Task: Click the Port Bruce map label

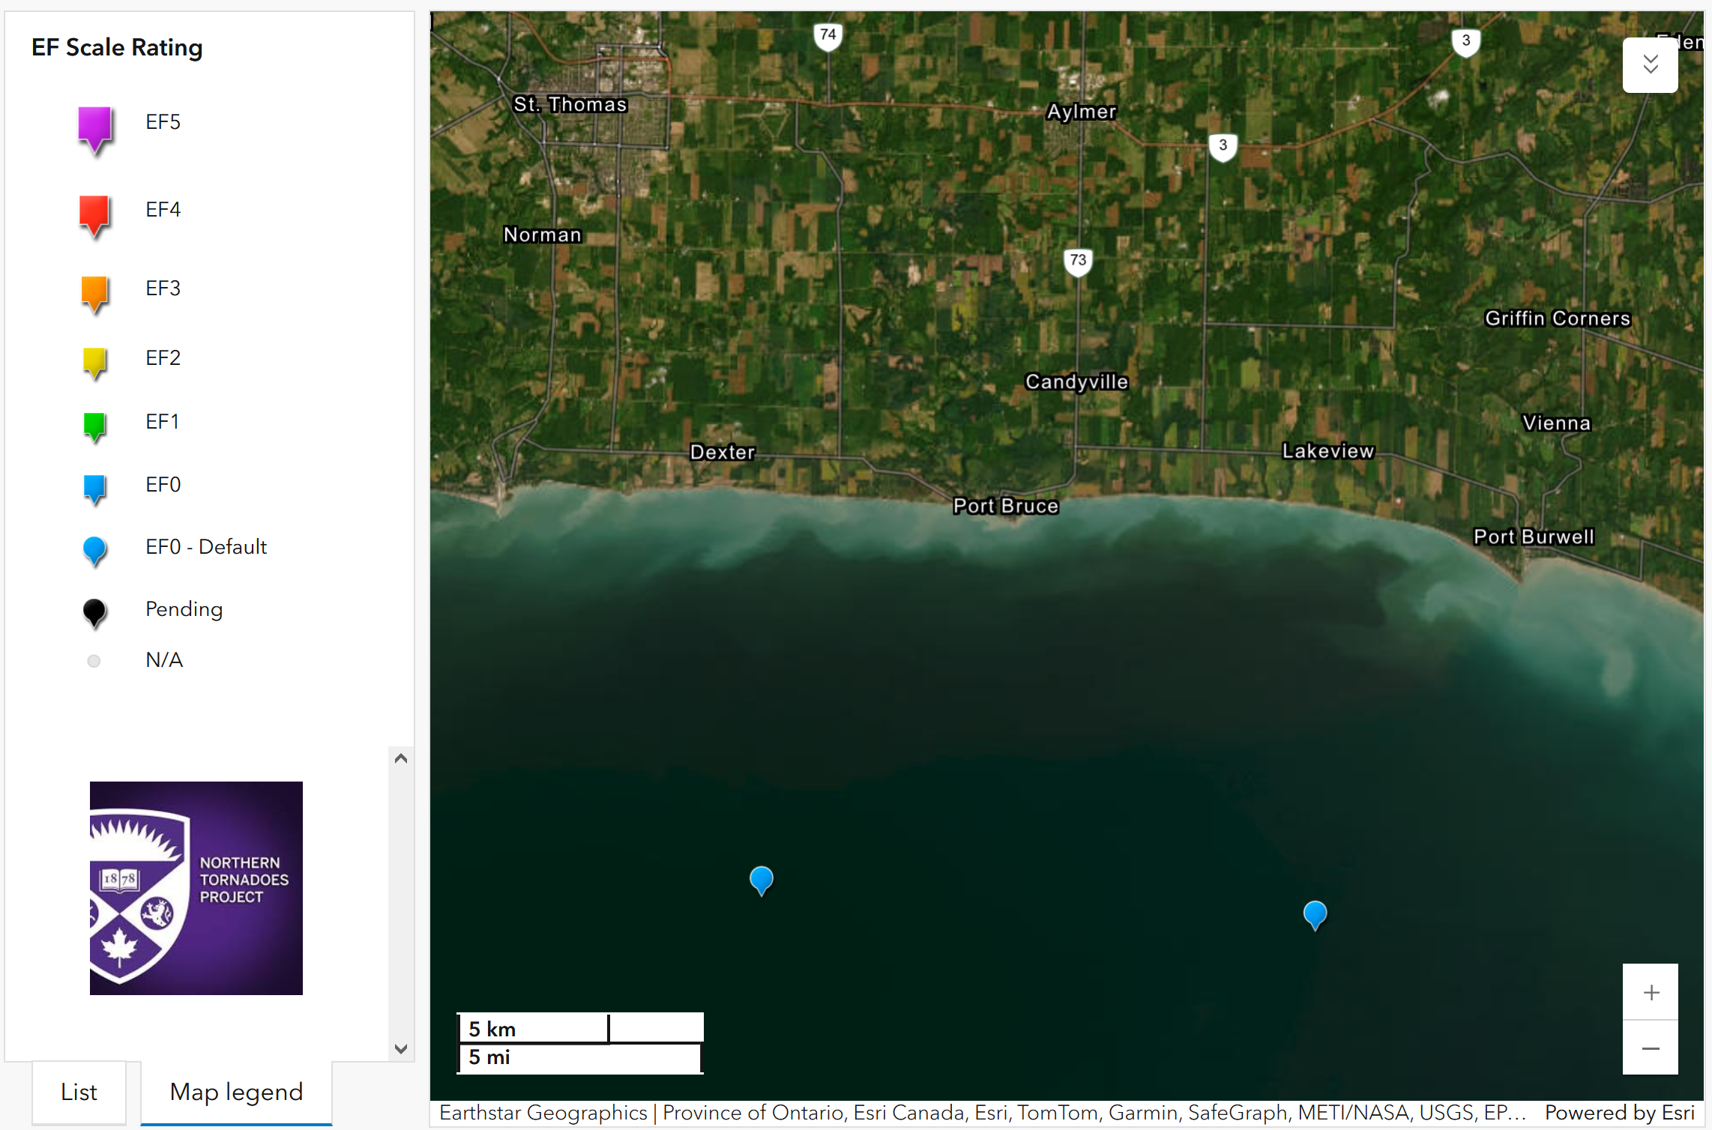Action: (x=1006, y=506)
